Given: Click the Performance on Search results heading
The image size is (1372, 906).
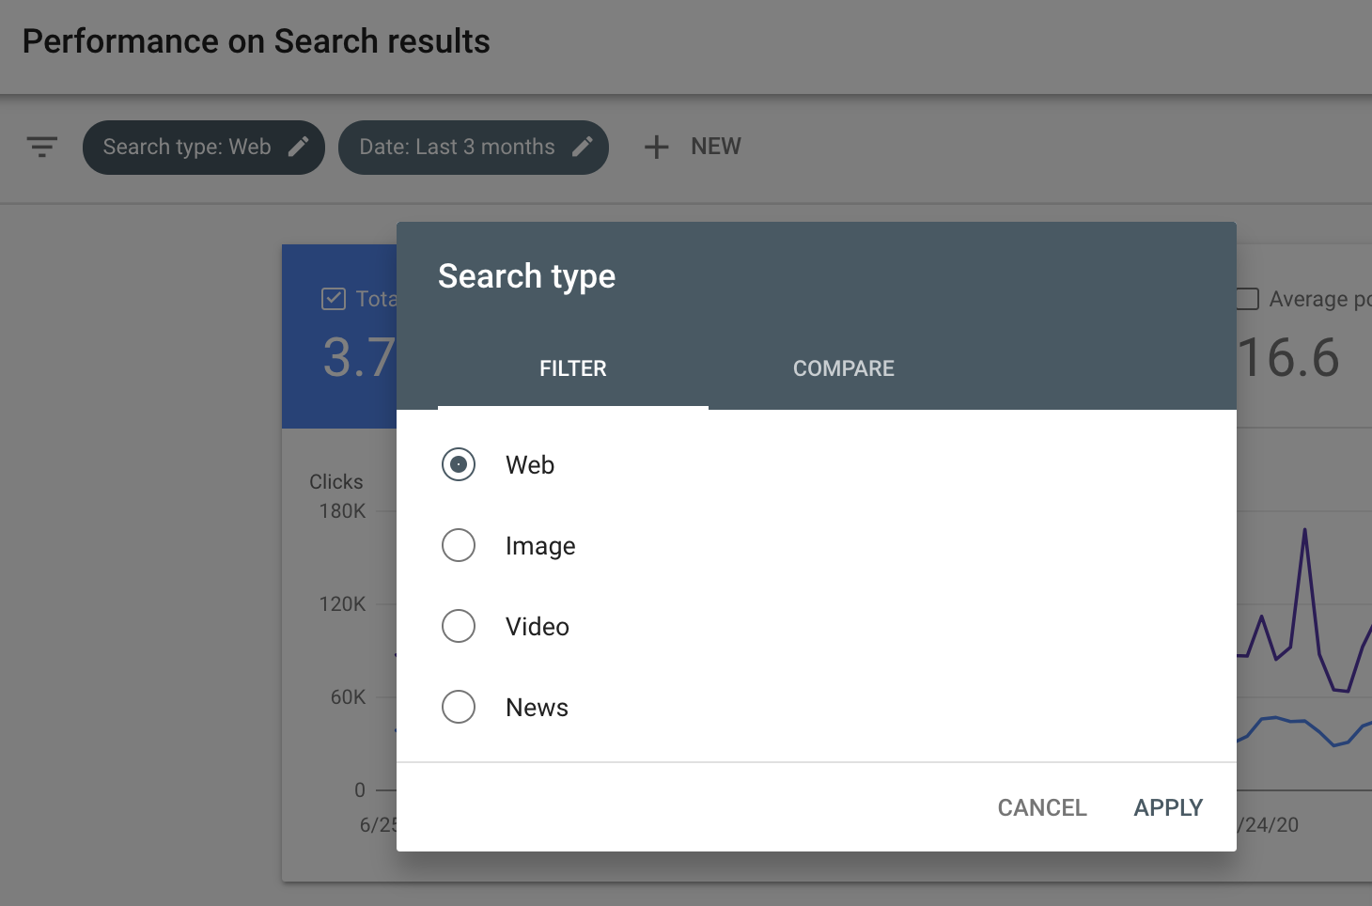Looking at the screenshot, I should 256,41.
